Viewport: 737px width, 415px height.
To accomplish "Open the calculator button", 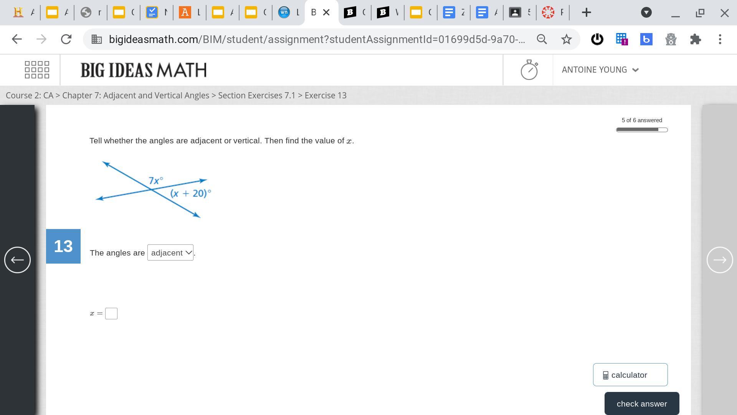I will (x=630, y=375).
